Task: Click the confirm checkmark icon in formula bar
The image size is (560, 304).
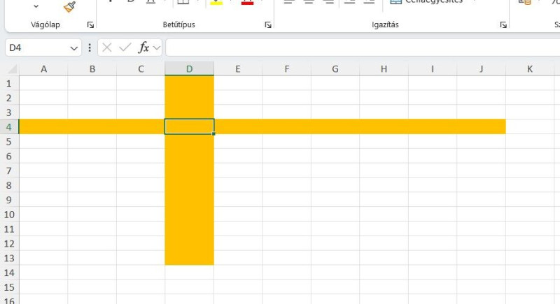Action: [125, 48]
